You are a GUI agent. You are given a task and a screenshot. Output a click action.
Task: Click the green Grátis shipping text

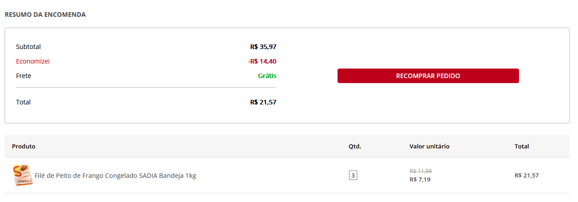coord(267,76)
